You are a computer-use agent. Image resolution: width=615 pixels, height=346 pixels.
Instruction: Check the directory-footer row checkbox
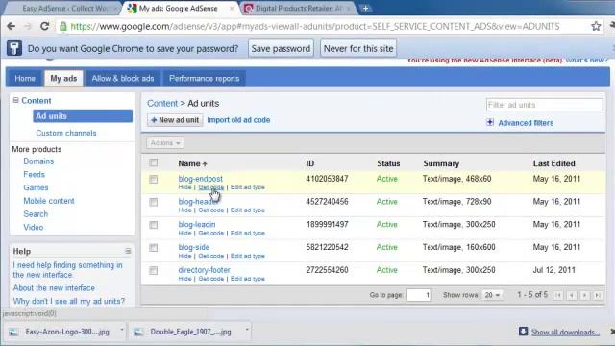point(154,270)
